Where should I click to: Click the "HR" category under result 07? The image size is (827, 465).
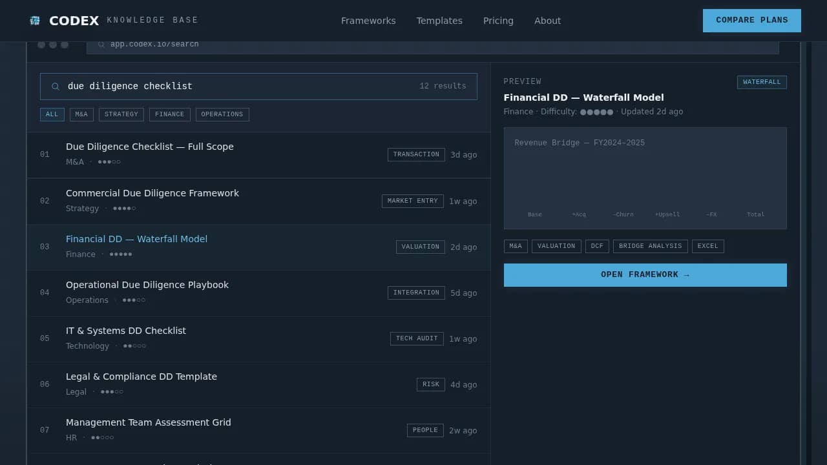[x=71, y=438]
